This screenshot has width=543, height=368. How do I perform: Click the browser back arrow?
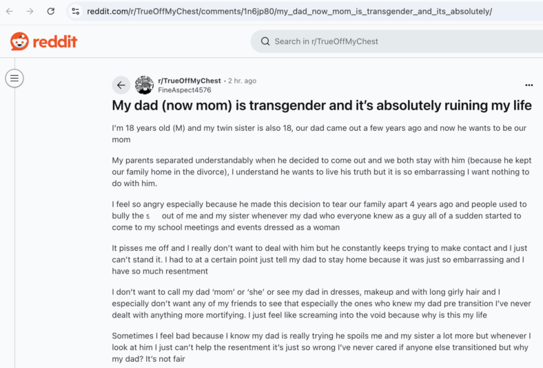pyautogui.click(x=10, y=12)
